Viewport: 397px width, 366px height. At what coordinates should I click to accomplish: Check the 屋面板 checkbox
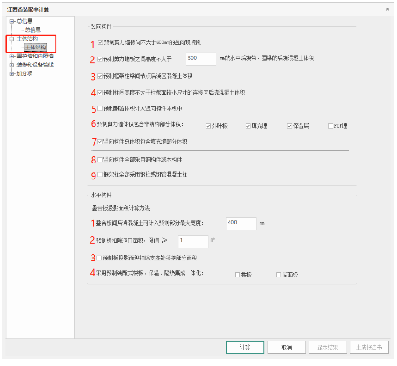click(x=279, y=275)
